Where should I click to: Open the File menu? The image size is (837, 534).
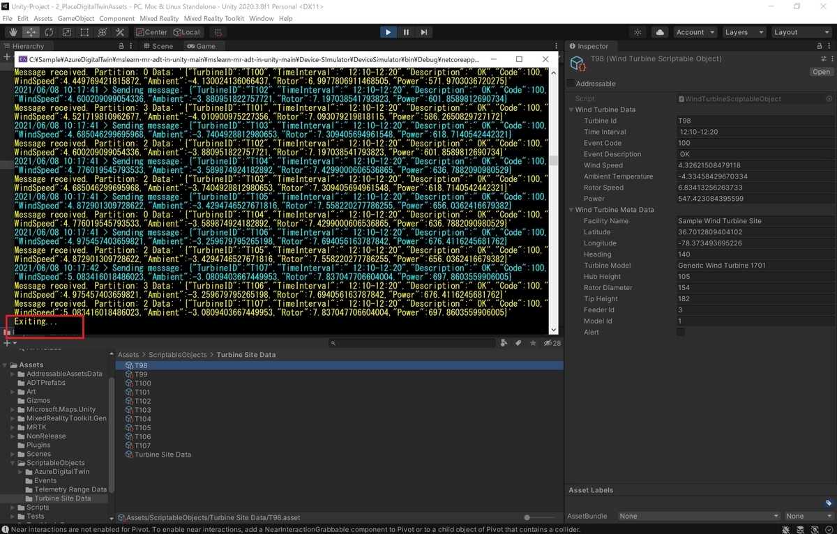coord(8,18)
